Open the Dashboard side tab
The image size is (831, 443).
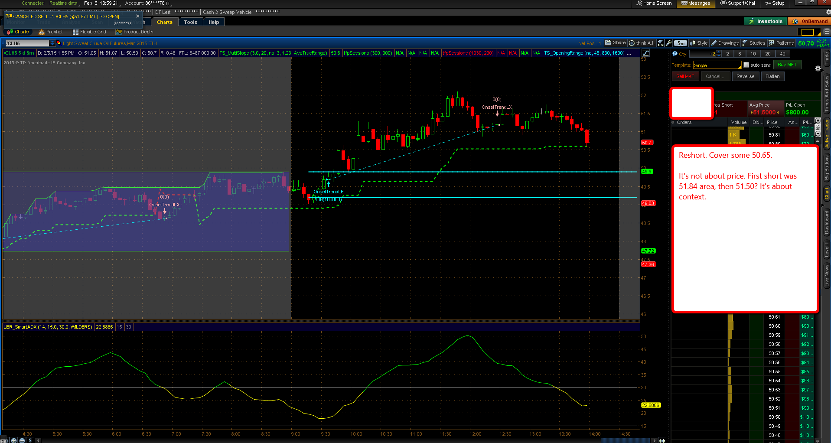pyautogui.click(x=827, y=222)
